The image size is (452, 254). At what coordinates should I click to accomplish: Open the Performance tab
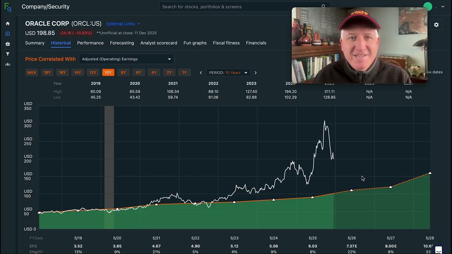90,43
